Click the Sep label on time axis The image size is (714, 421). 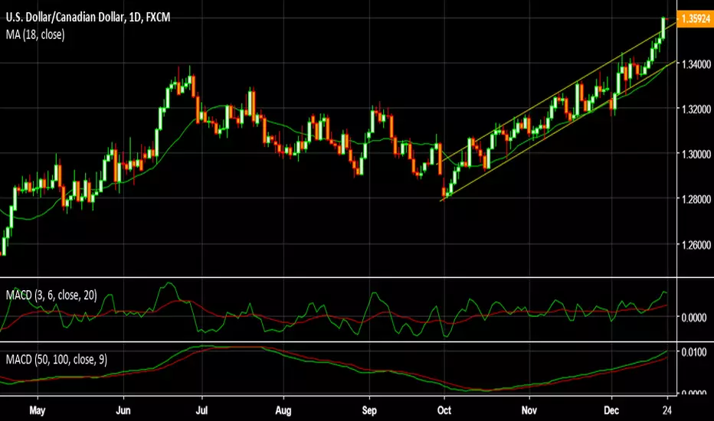point(369,410)
